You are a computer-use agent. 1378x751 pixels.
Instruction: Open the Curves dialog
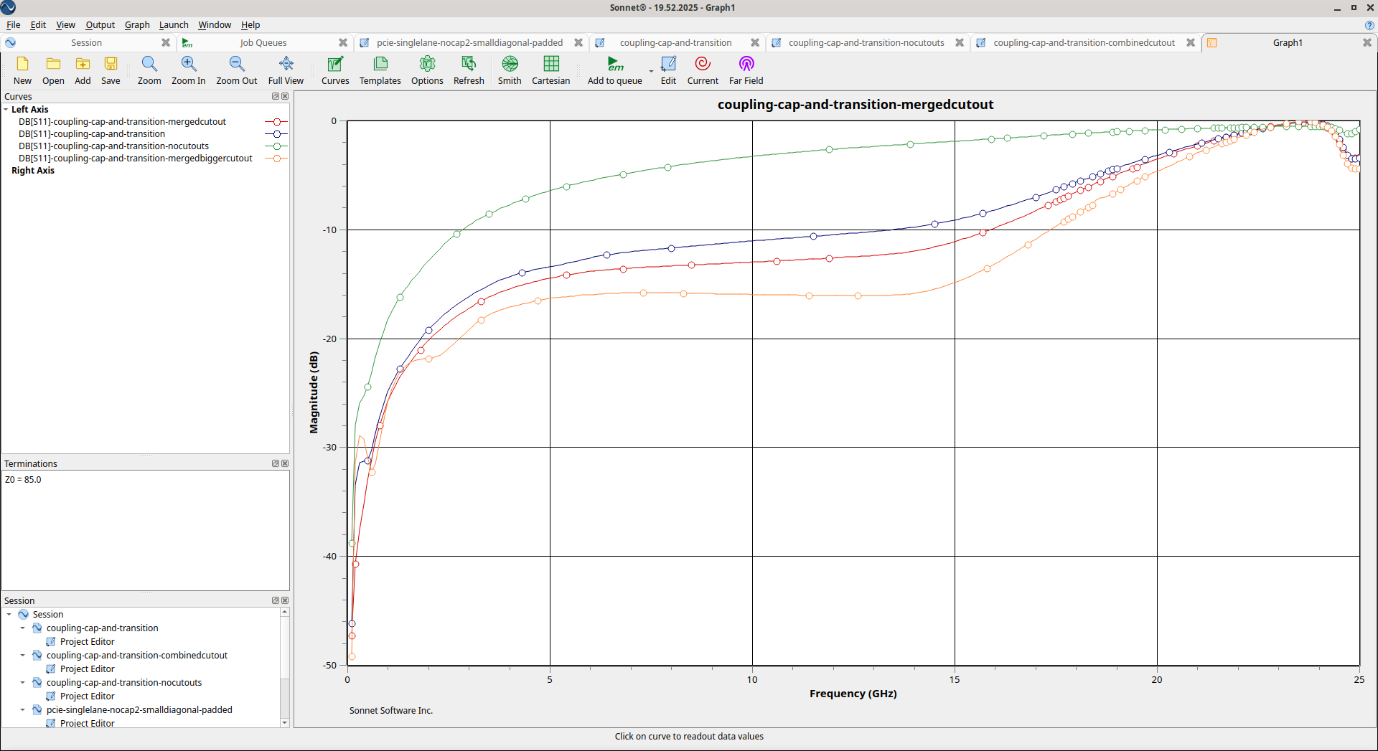click(335, 70)
